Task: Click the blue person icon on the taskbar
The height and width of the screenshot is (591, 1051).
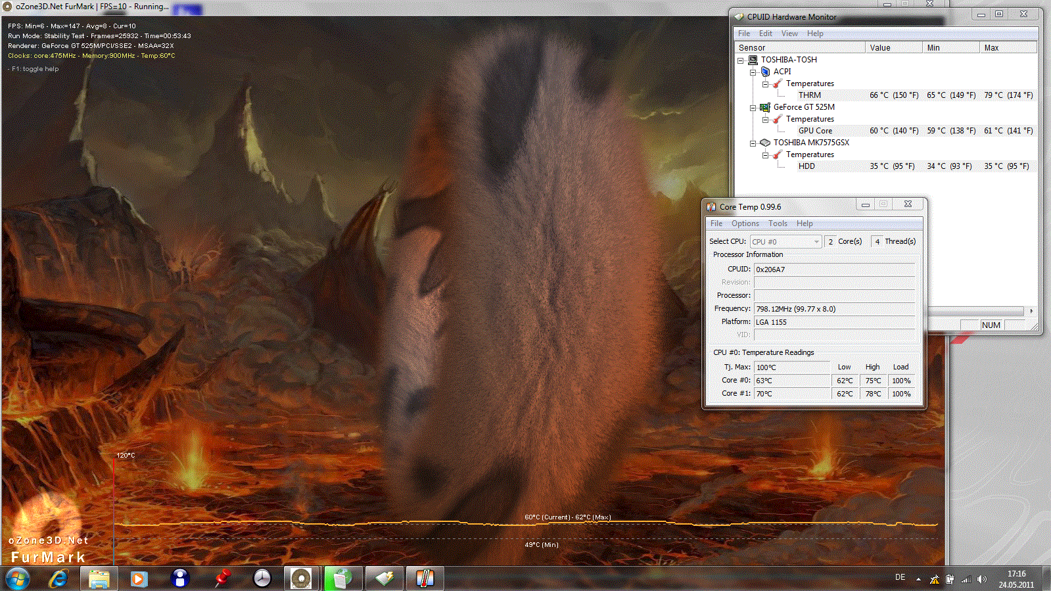Action: [x=180, y=579]
